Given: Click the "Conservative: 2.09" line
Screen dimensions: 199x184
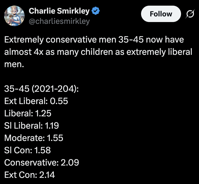Looking at the screenshot, I should pyautogui.click(x=42, y=162).
